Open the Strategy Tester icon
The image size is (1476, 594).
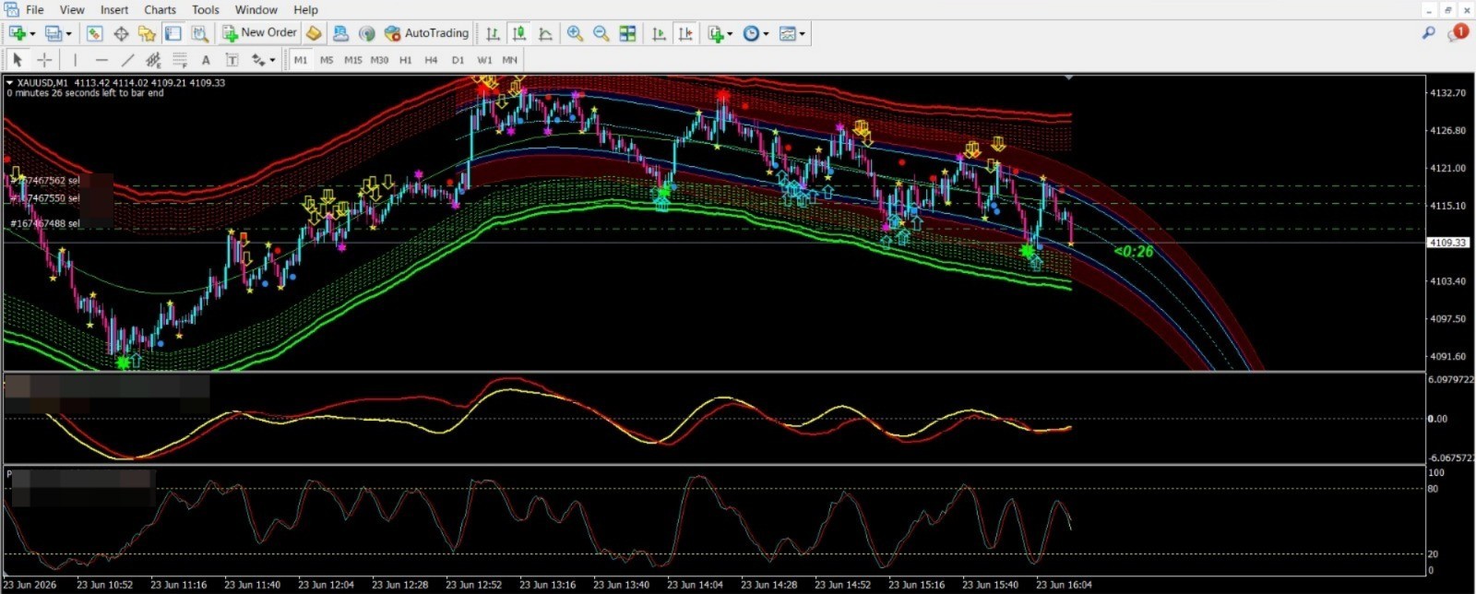point(199,33)
